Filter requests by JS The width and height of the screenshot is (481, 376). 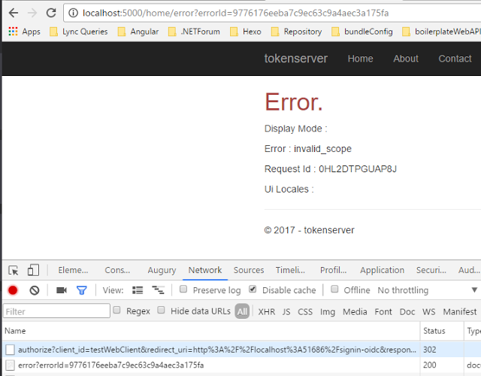286,311
